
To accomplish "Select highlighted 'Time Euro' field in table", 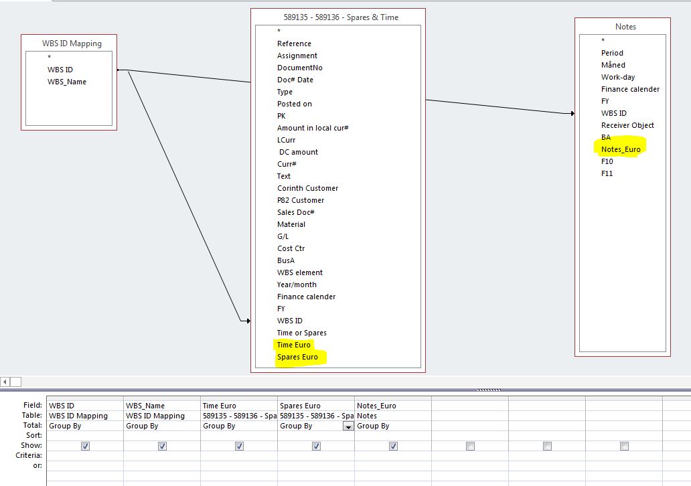I will point(293,345).
